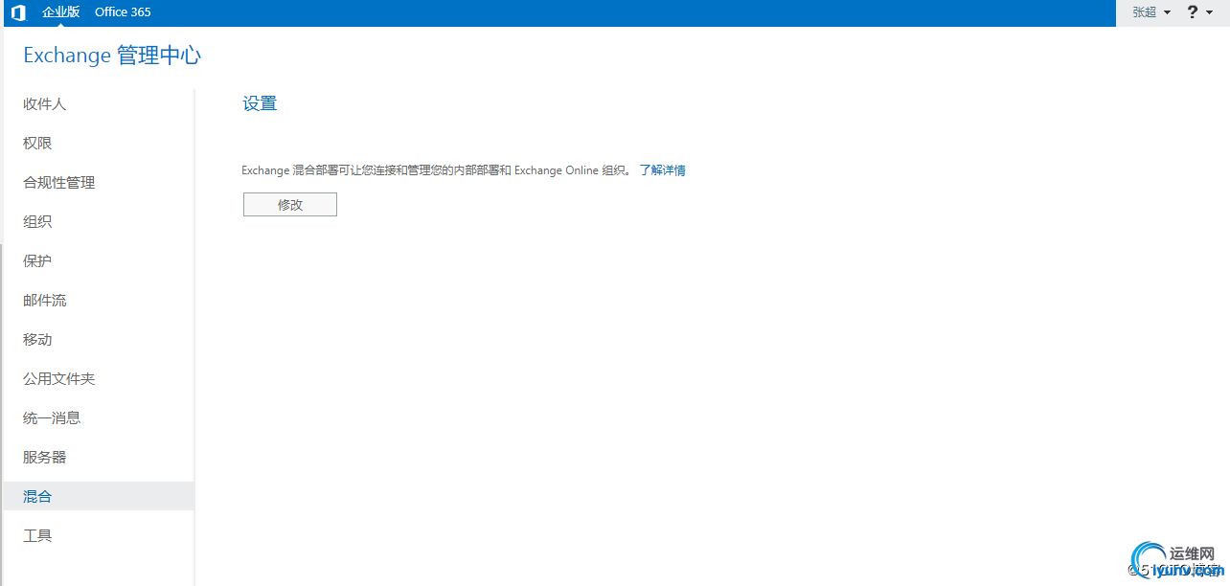Image resolution: width=1230 pixels, height=586 pixels.
Task: Click the 设置 heading
Action: (x=260, y=103)
